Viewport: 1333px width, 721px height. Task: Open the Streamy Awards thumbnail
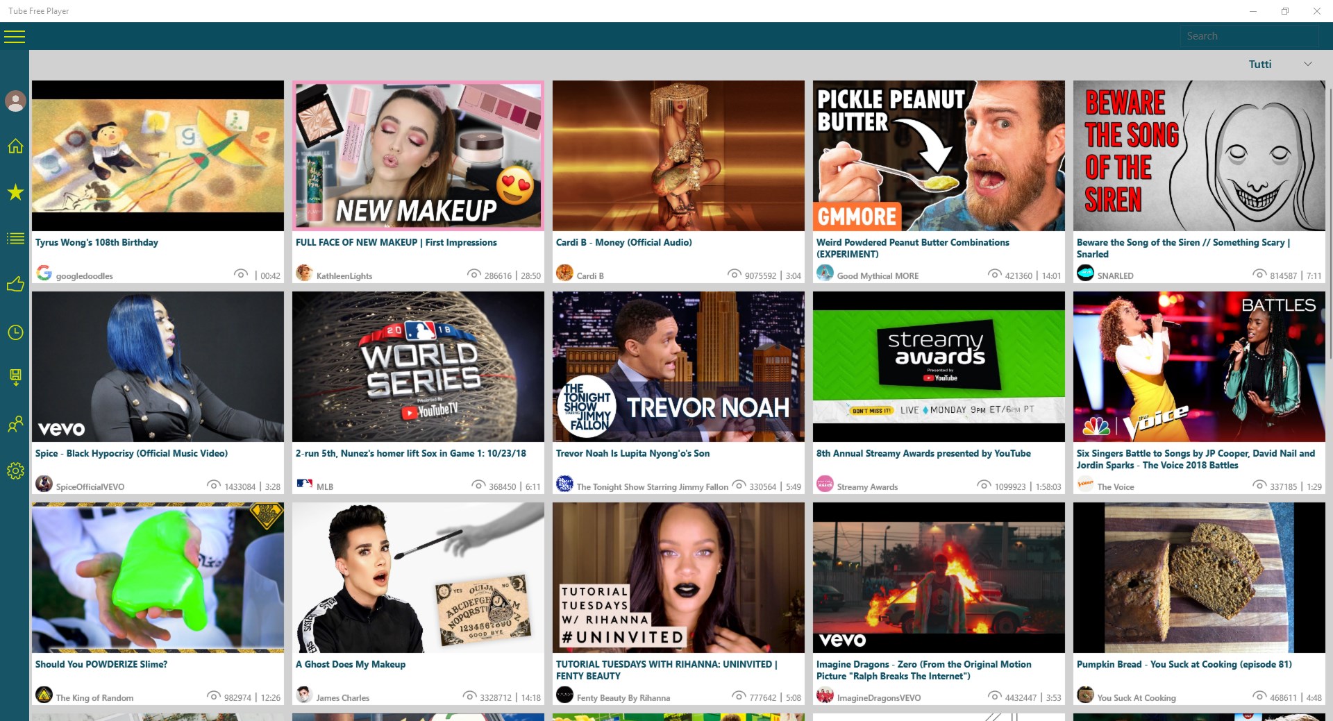pos(939,366)
